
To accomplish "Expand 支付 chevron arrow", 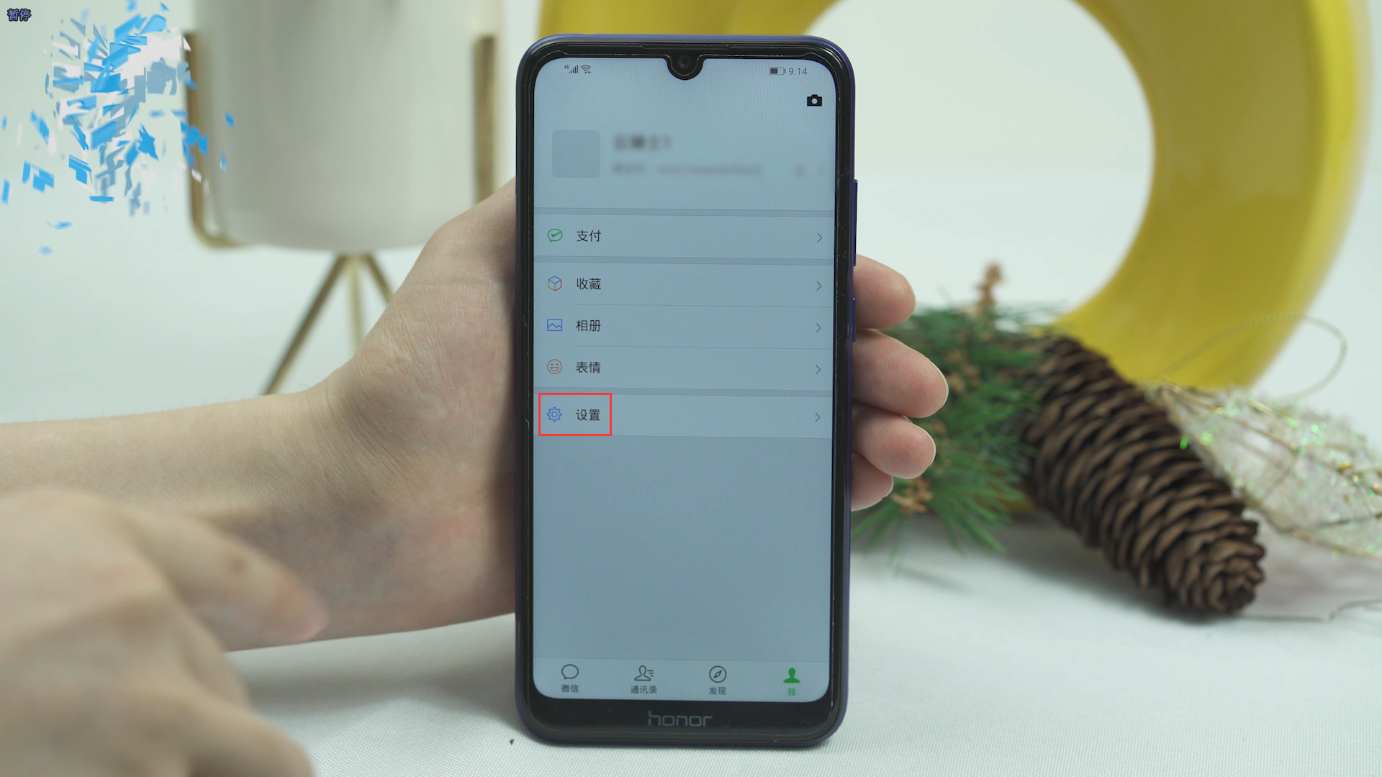I will tap(817, 235).
